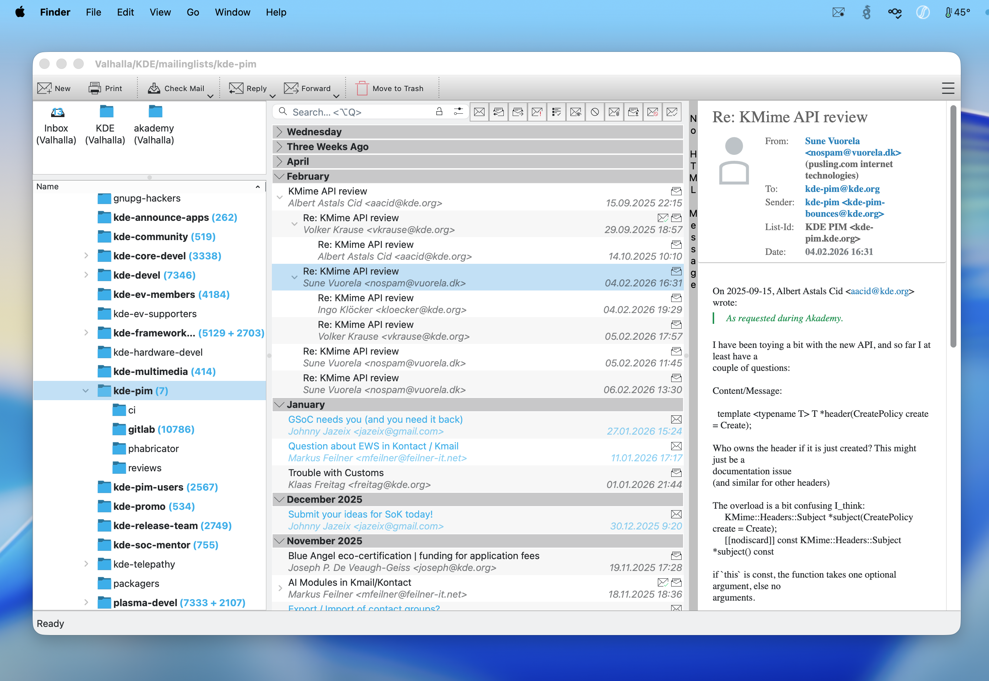Click the Reply toolbar button
Viewport: 989px width, 681px height.
[248, 88]
